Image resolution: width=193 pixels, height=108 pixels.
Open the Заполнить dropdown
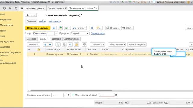[97, 44]
